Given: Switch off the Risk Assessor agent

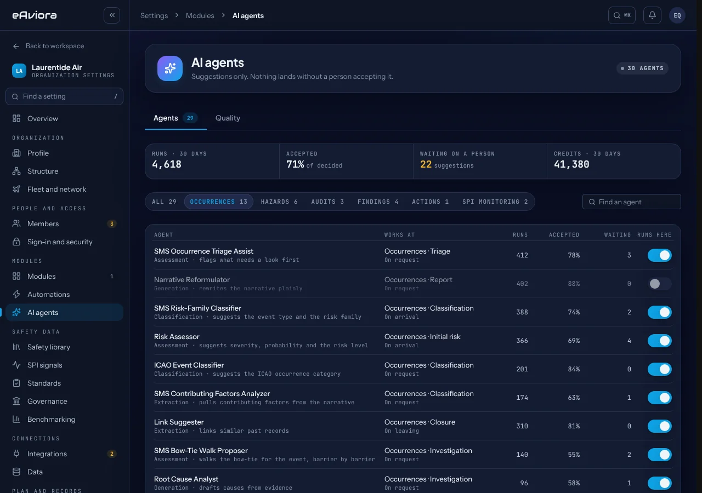Looking at the screenshot, I should 660,341.
